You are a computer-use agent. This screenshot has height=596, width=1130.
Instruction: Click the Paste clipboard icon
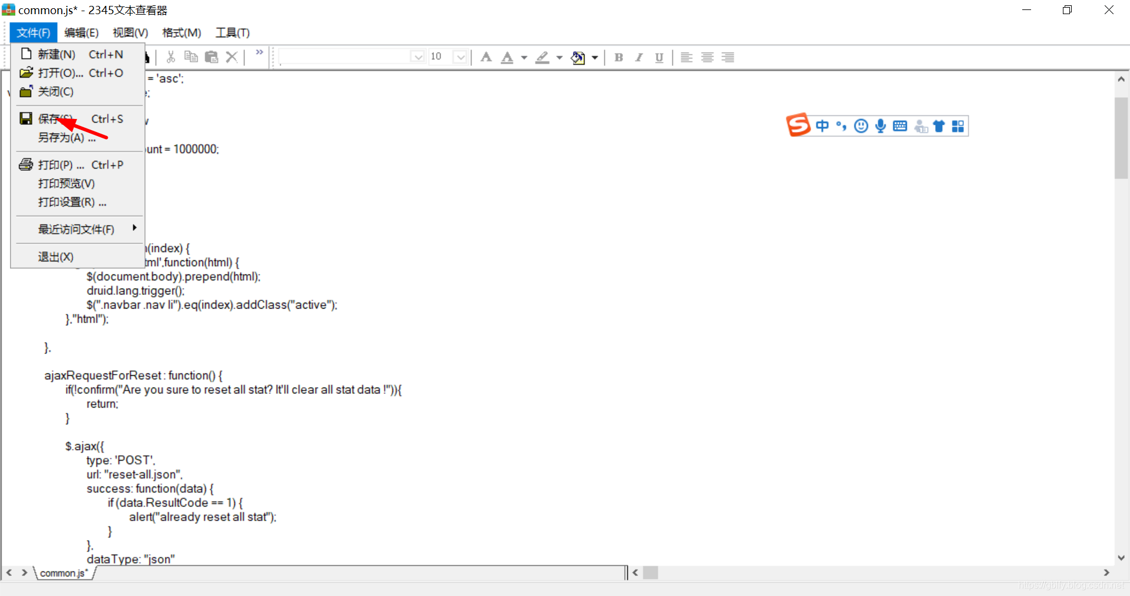click(211, 57)
